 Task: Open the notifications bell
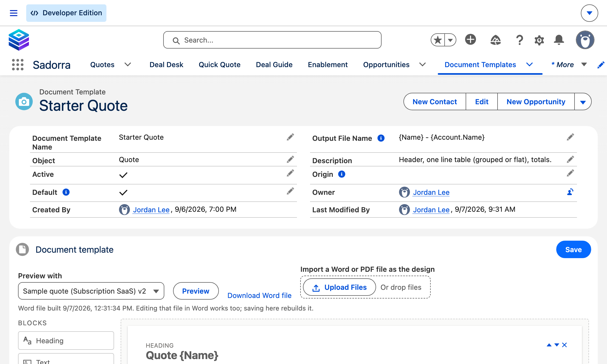559,40
